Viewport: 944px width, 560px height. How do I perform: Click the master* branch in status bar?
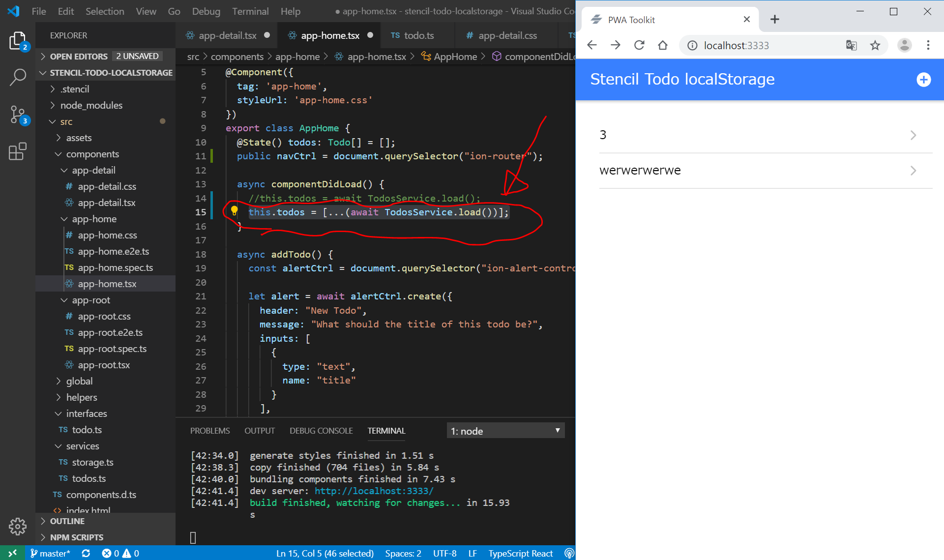(x=50, y=553)
